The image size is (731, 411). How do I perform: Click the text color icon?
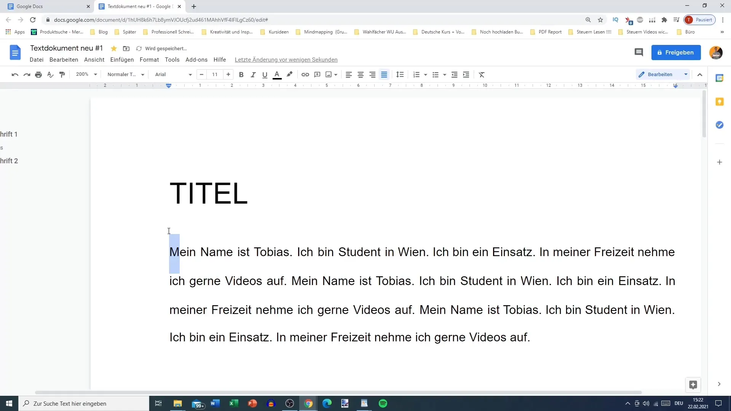click(x=277, y=74)
